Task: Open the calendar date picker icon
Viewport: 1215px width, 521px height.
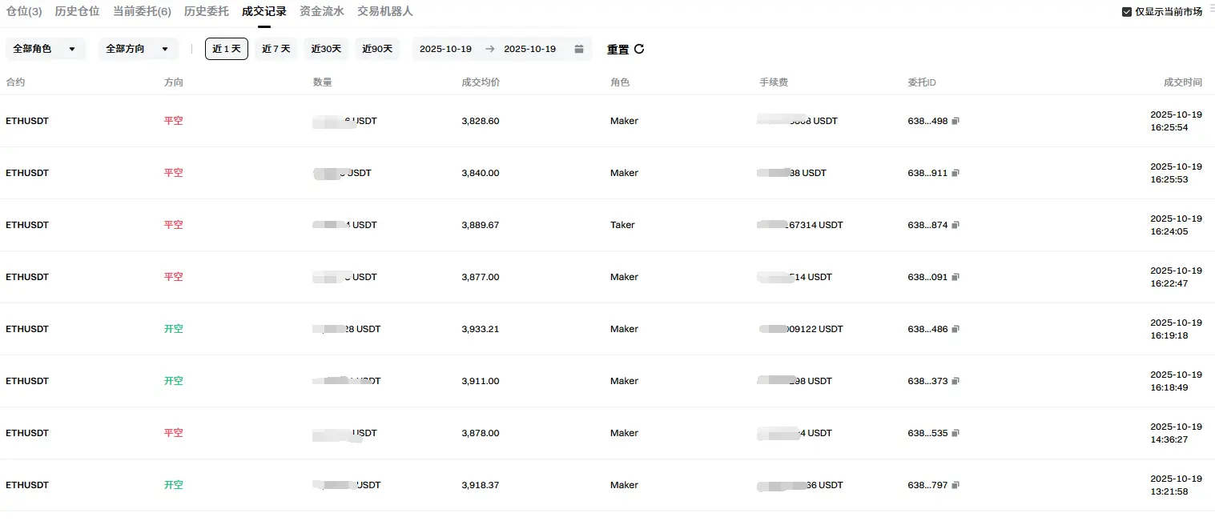Action: (x=579, y=50)
